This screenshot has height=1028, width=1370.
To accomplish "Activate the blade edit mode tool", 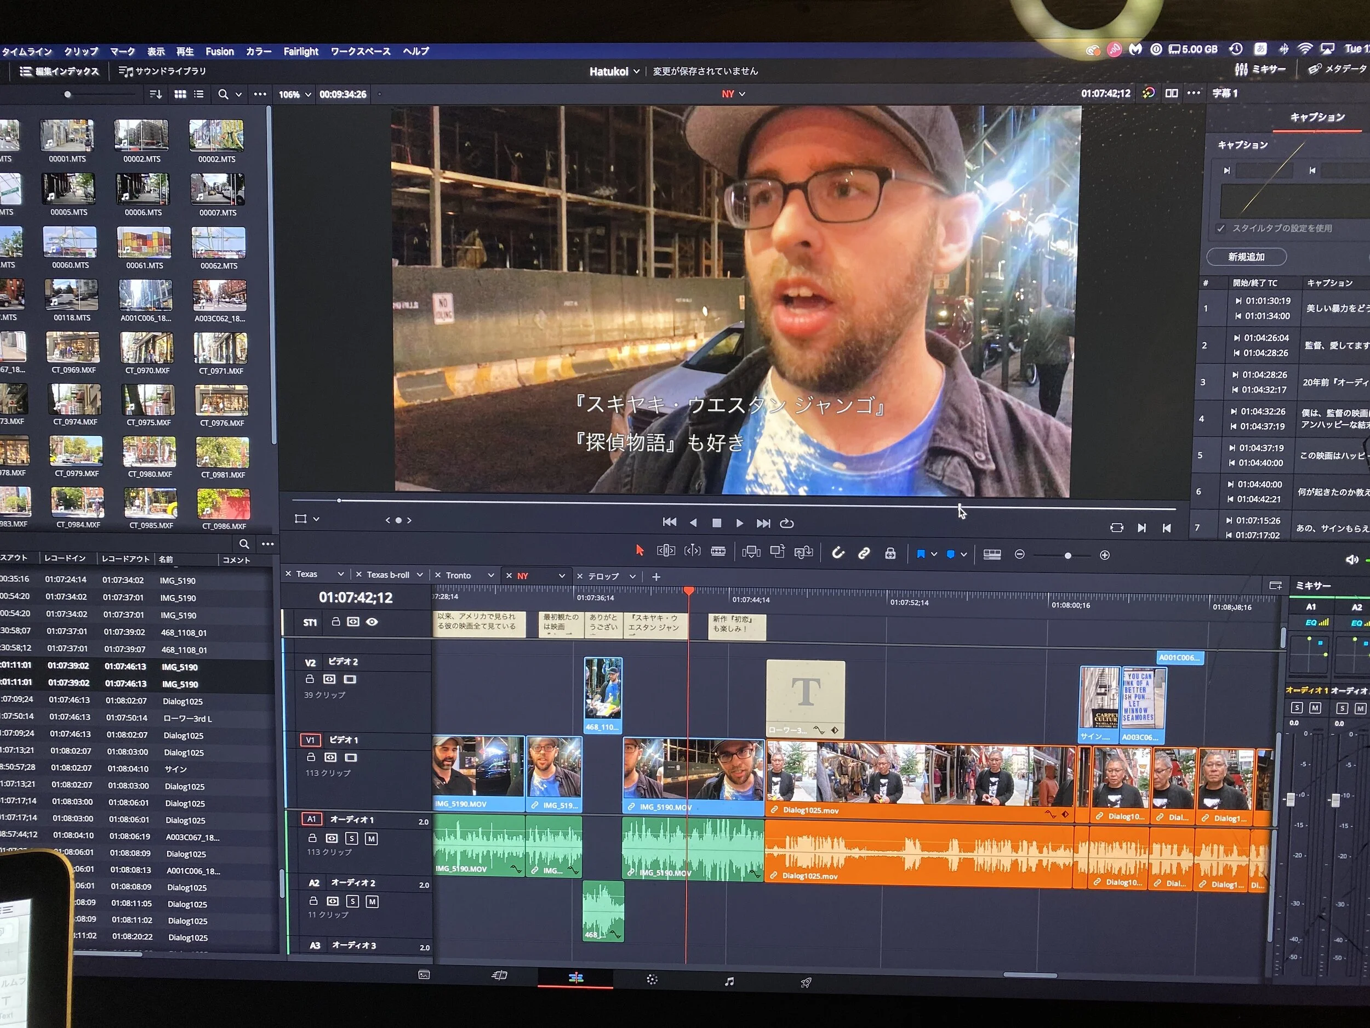I will tap(718, 551).
